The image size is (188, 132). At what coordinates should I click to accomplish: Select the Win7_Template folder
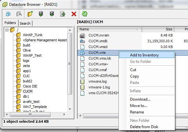point(35,107)
